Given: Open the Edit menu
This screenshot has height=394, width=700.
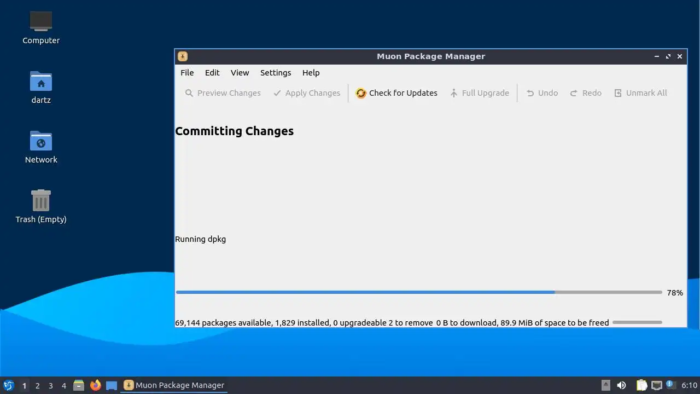Looking at the screenshot, I should (212, 73).
